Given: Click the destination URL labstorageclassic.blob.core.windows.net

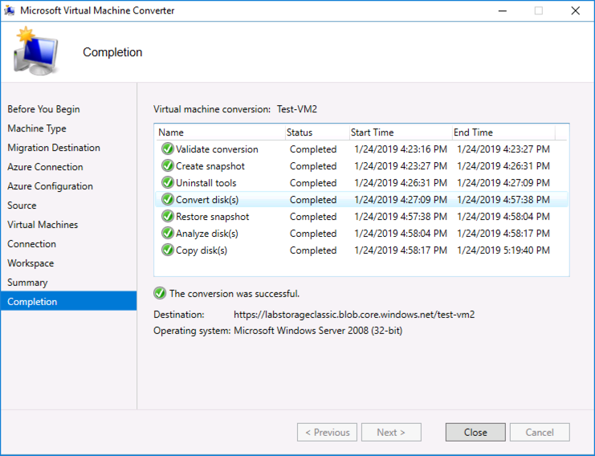Looking at the screenshot, I should [354, 315].
